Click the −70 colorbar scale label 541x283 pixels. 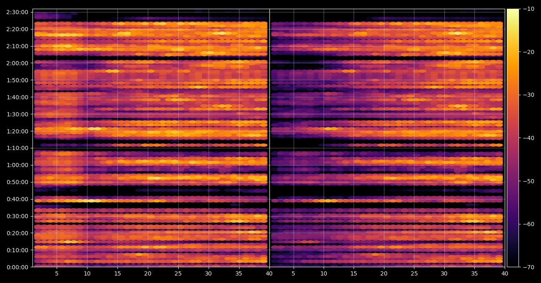click(529, 267)
